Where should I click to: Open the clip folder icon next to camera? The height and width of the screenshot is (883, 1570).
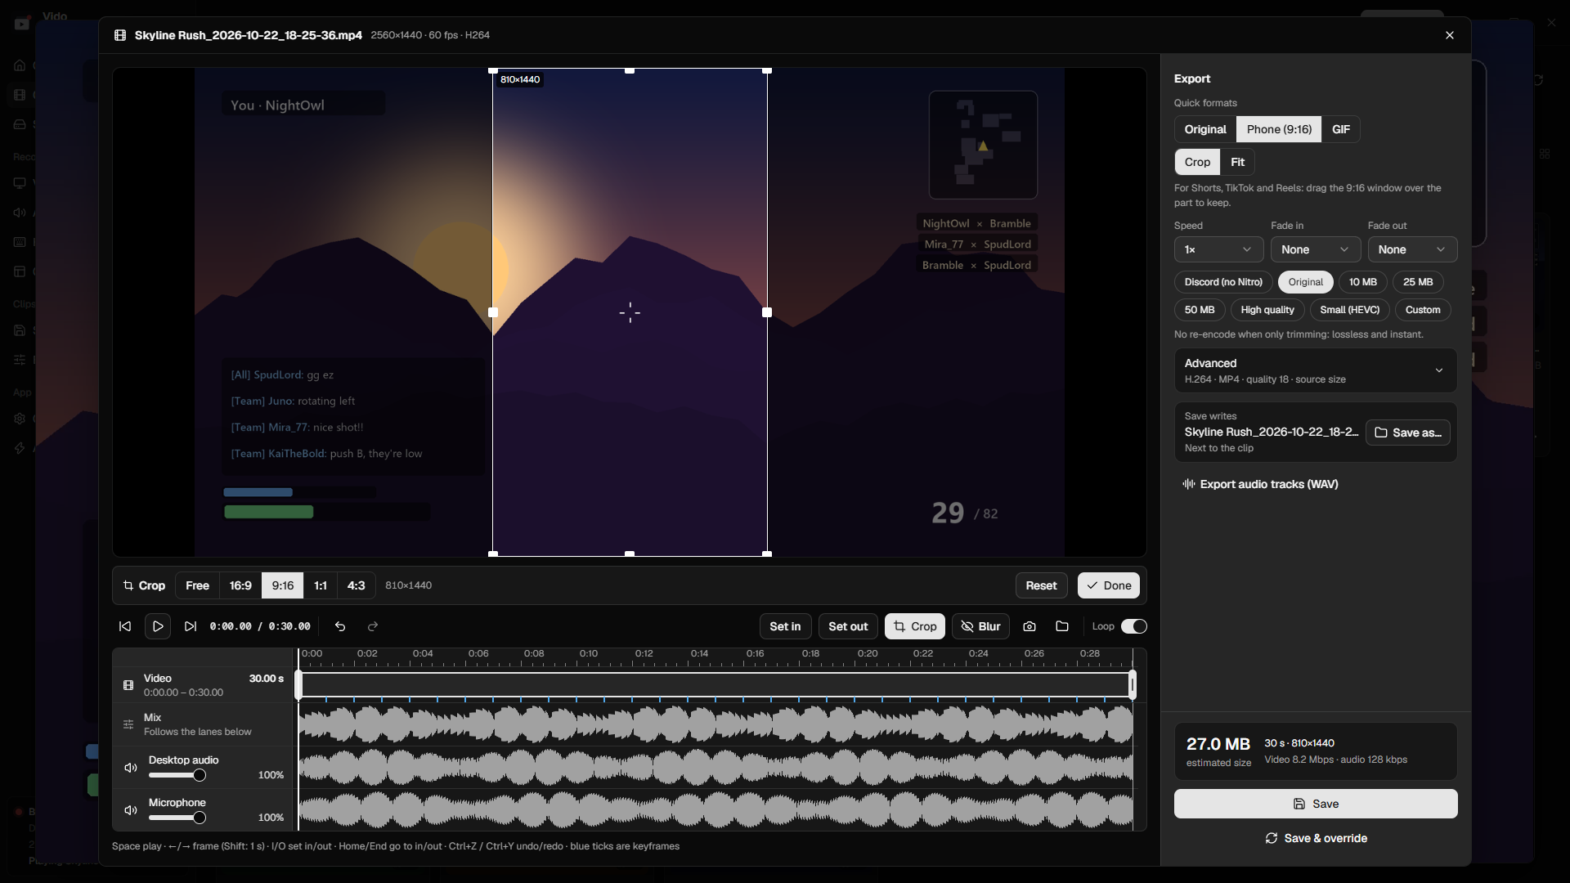point(1062,626)
